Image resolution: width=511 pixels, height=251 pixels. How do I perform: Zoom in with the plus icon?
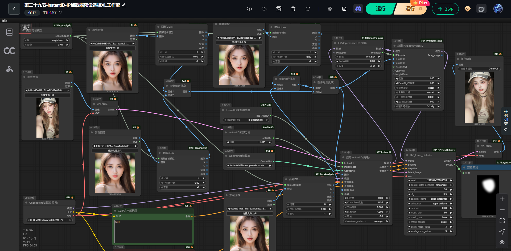point(502,199)
